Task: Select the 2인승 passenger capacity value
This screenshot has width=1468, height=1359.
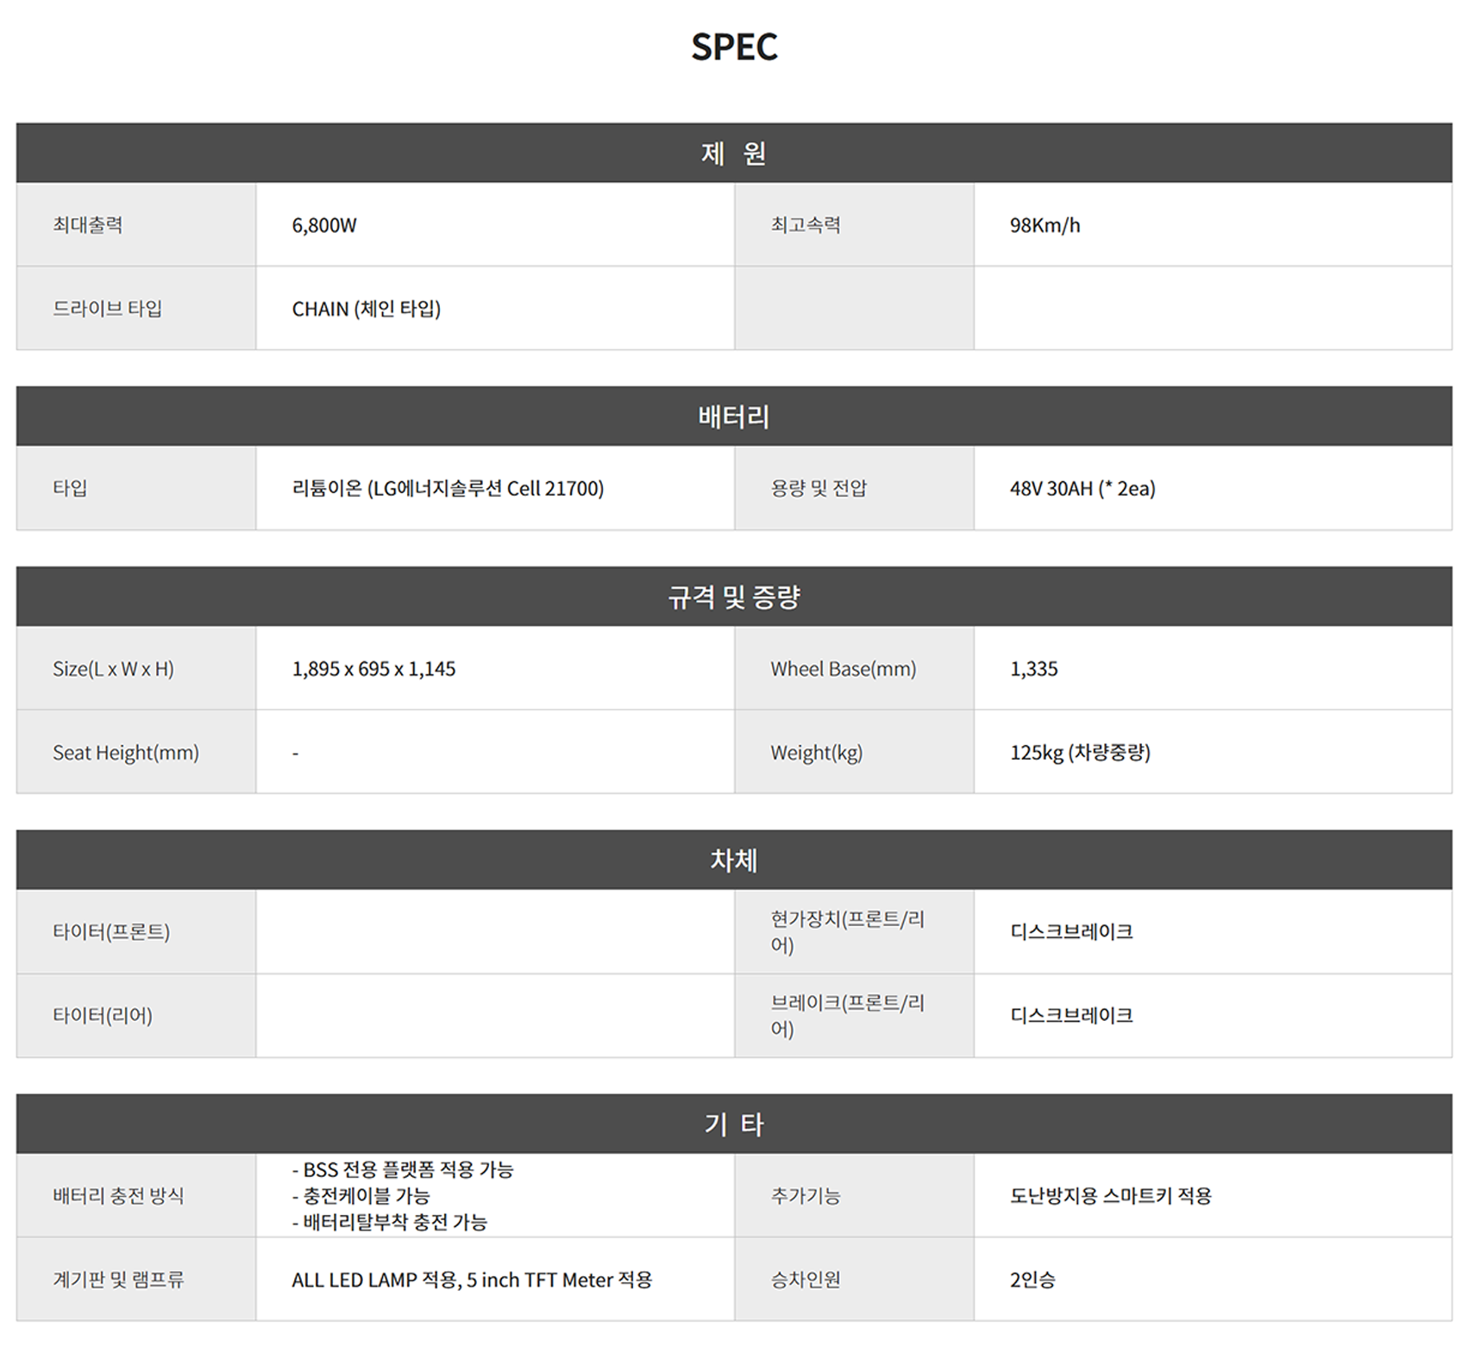Action: coord(1032,1280)
